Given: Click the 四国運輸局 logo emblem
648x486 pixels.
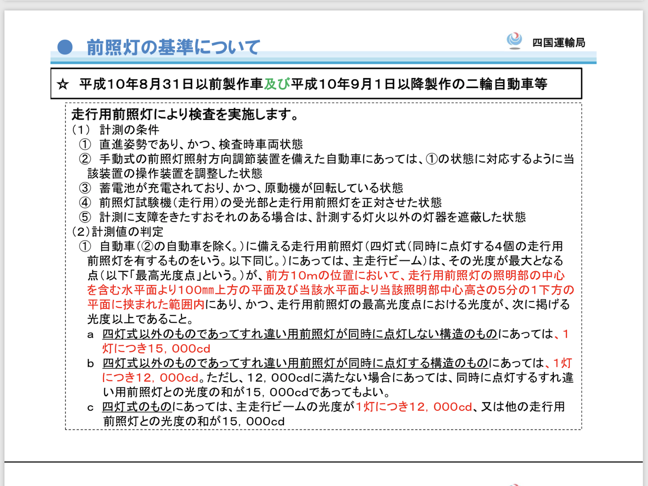Looking at the screenshot, I should (x=514, y=40).
